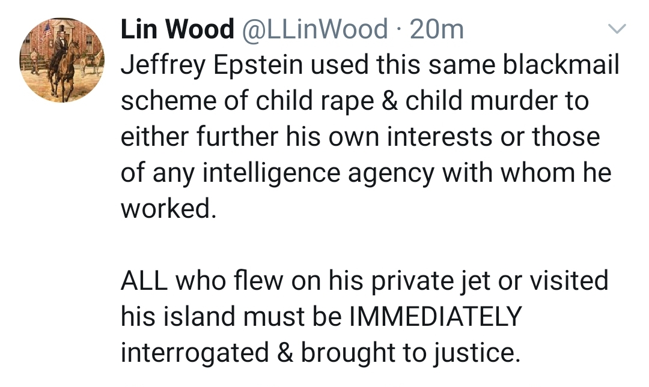
Task: Open the tweet options chevron menu
Action: [x=618, y=29]
